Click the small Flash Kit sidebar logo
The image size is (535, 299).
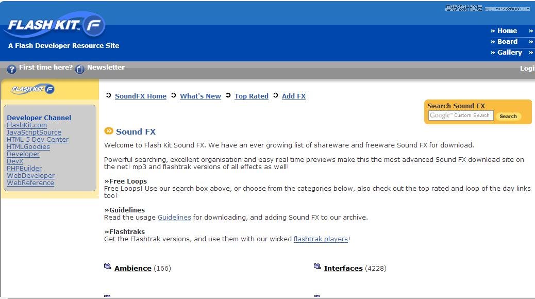point(33,89)
